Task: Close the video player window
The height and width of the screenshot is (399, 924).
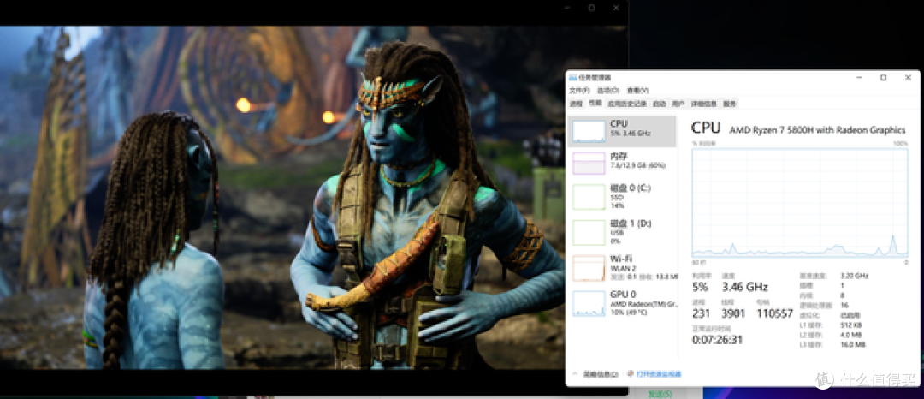Action: 616,8
